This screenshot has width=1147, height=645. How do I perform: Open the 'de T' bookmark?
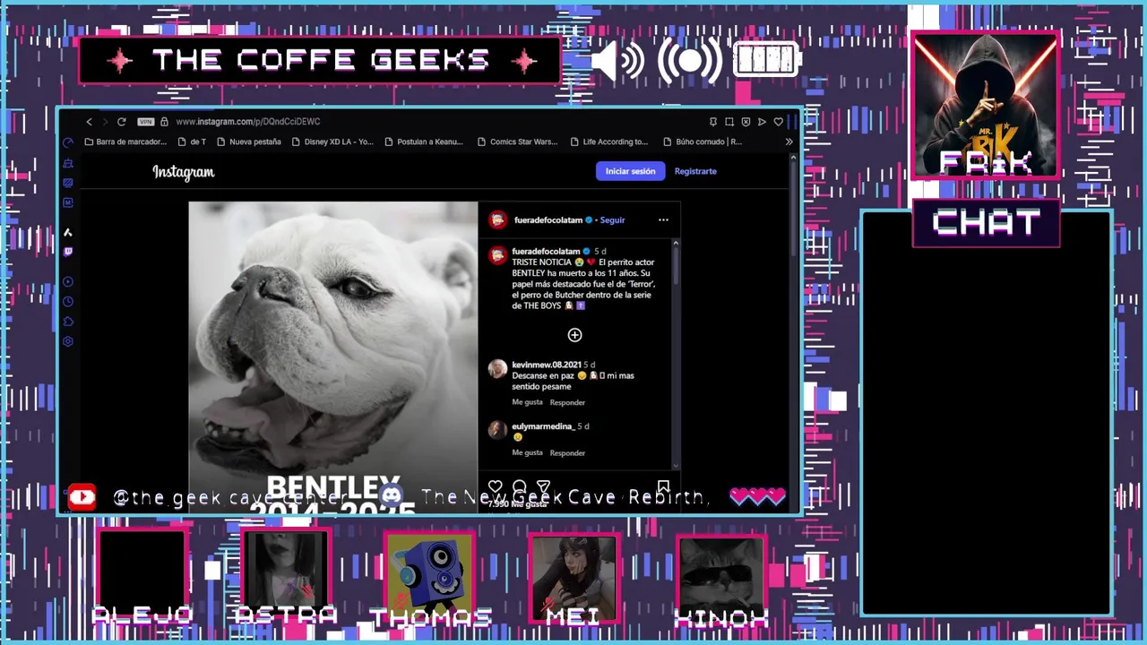point(192,142)
